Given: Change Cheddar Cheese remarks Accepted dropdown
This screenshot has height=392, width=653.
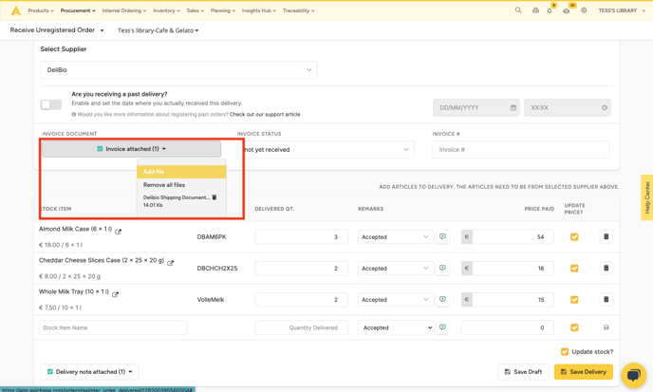Looking at the screenshot, I should (x=395, y=268).
